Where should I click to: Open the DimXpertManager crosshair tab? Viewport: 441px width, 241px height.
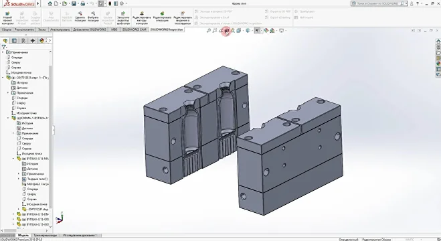pos(33,41)
